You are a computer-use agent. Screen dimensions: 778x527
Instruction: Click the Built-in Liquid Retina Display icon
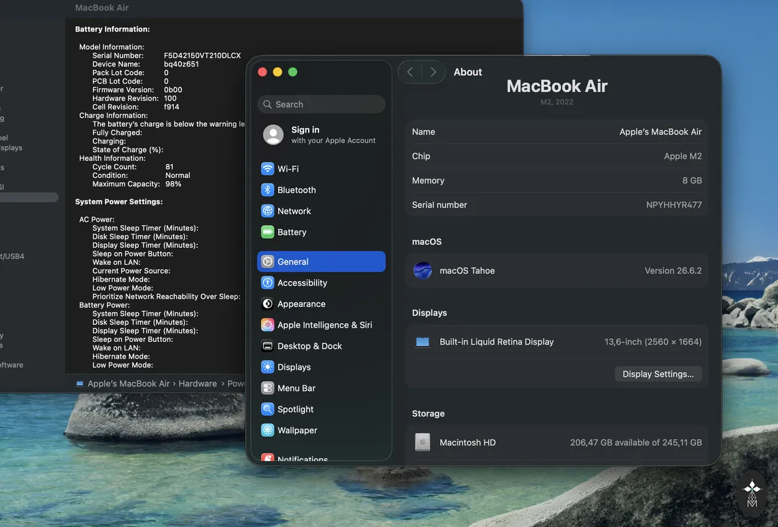[423, 342]
